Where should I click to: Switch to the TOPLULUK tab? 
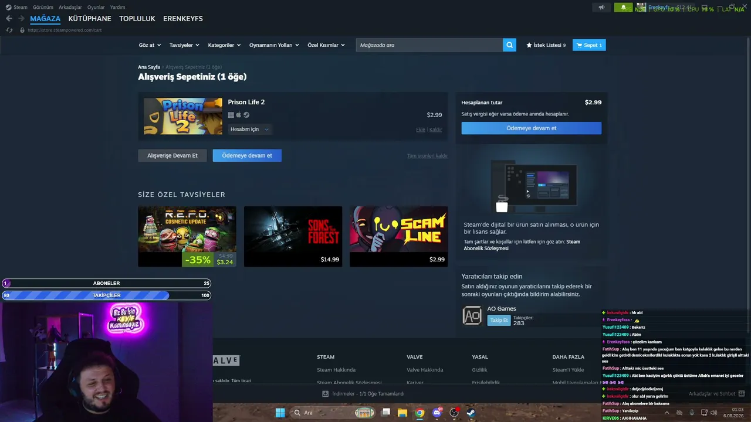137,19
